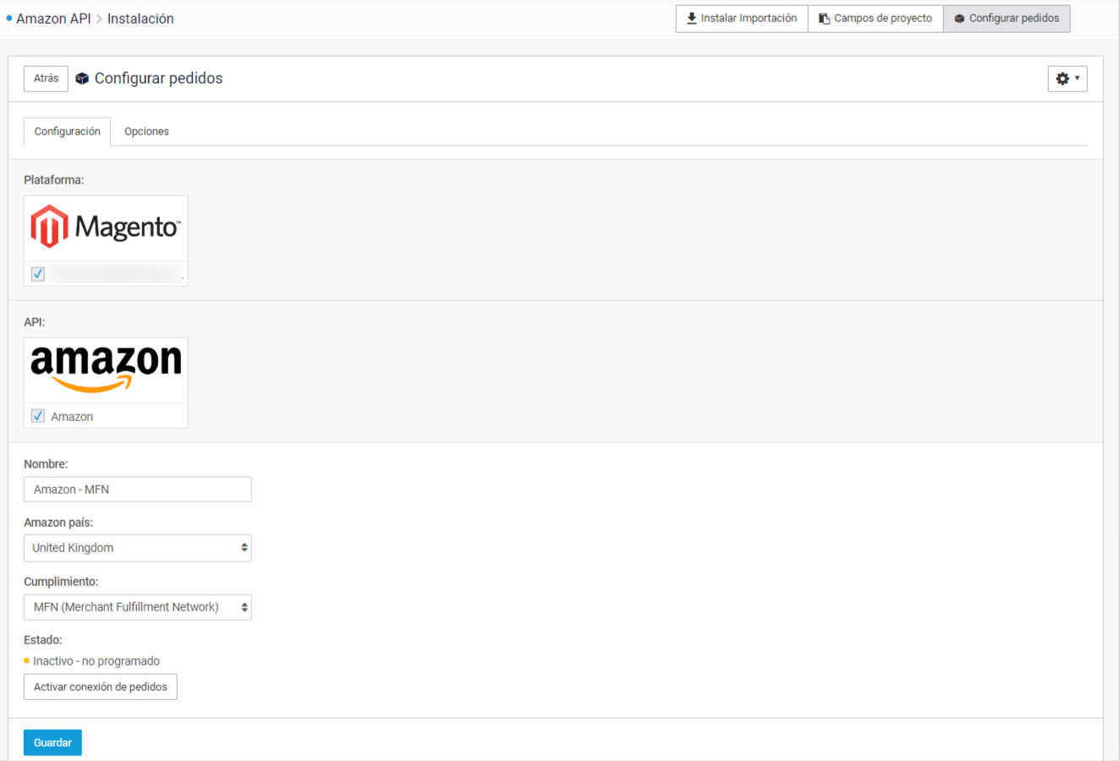
Task: Click the Instalación breadcrumb
Action: pyautogui.click(x=140, y=19)
